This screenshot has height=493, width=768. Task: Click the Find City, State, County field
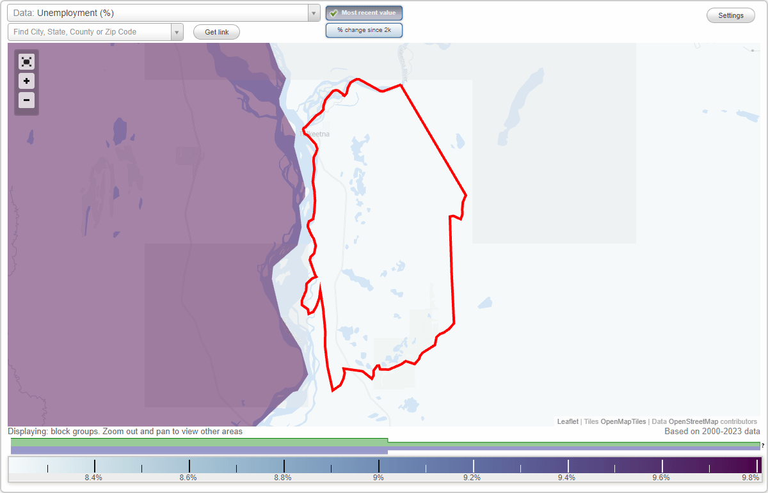click(x=90, y=32)
